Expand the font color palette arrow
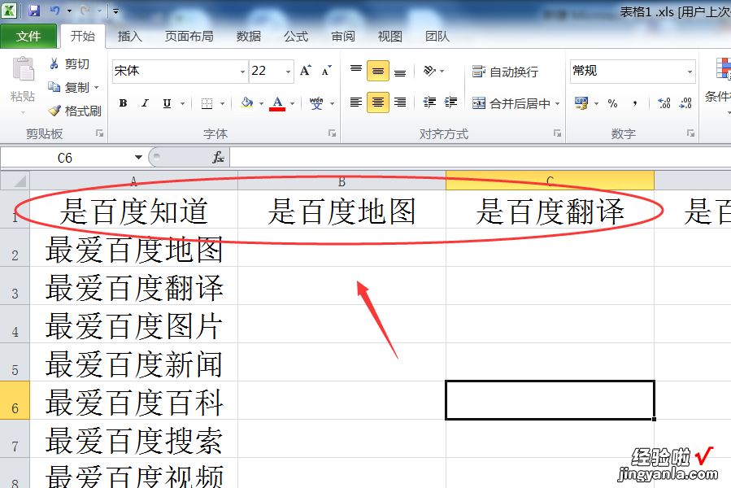This screenshot has height=488, width=731. tap(292, 103)
